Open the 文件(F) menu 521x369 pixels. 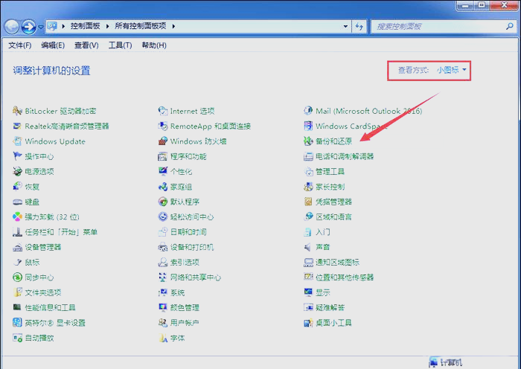coord(20,45)
